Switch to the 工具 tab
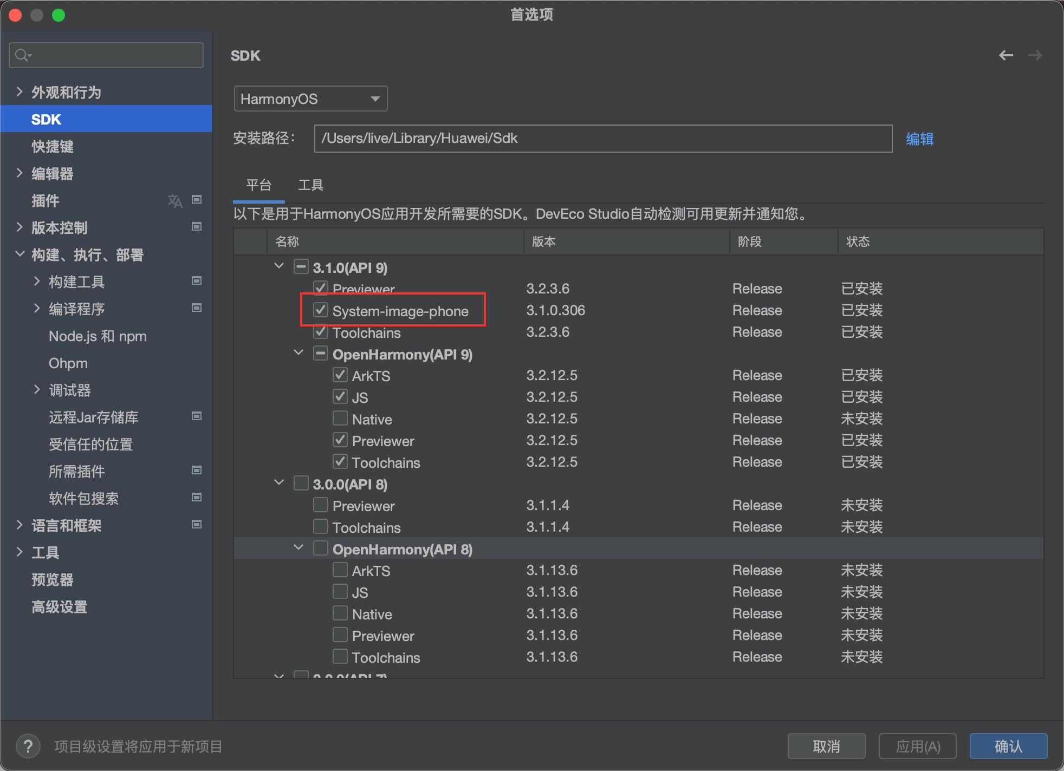The width and height of the screenshot is (1064, 771). pyautogui.click(x=310, y=185)
